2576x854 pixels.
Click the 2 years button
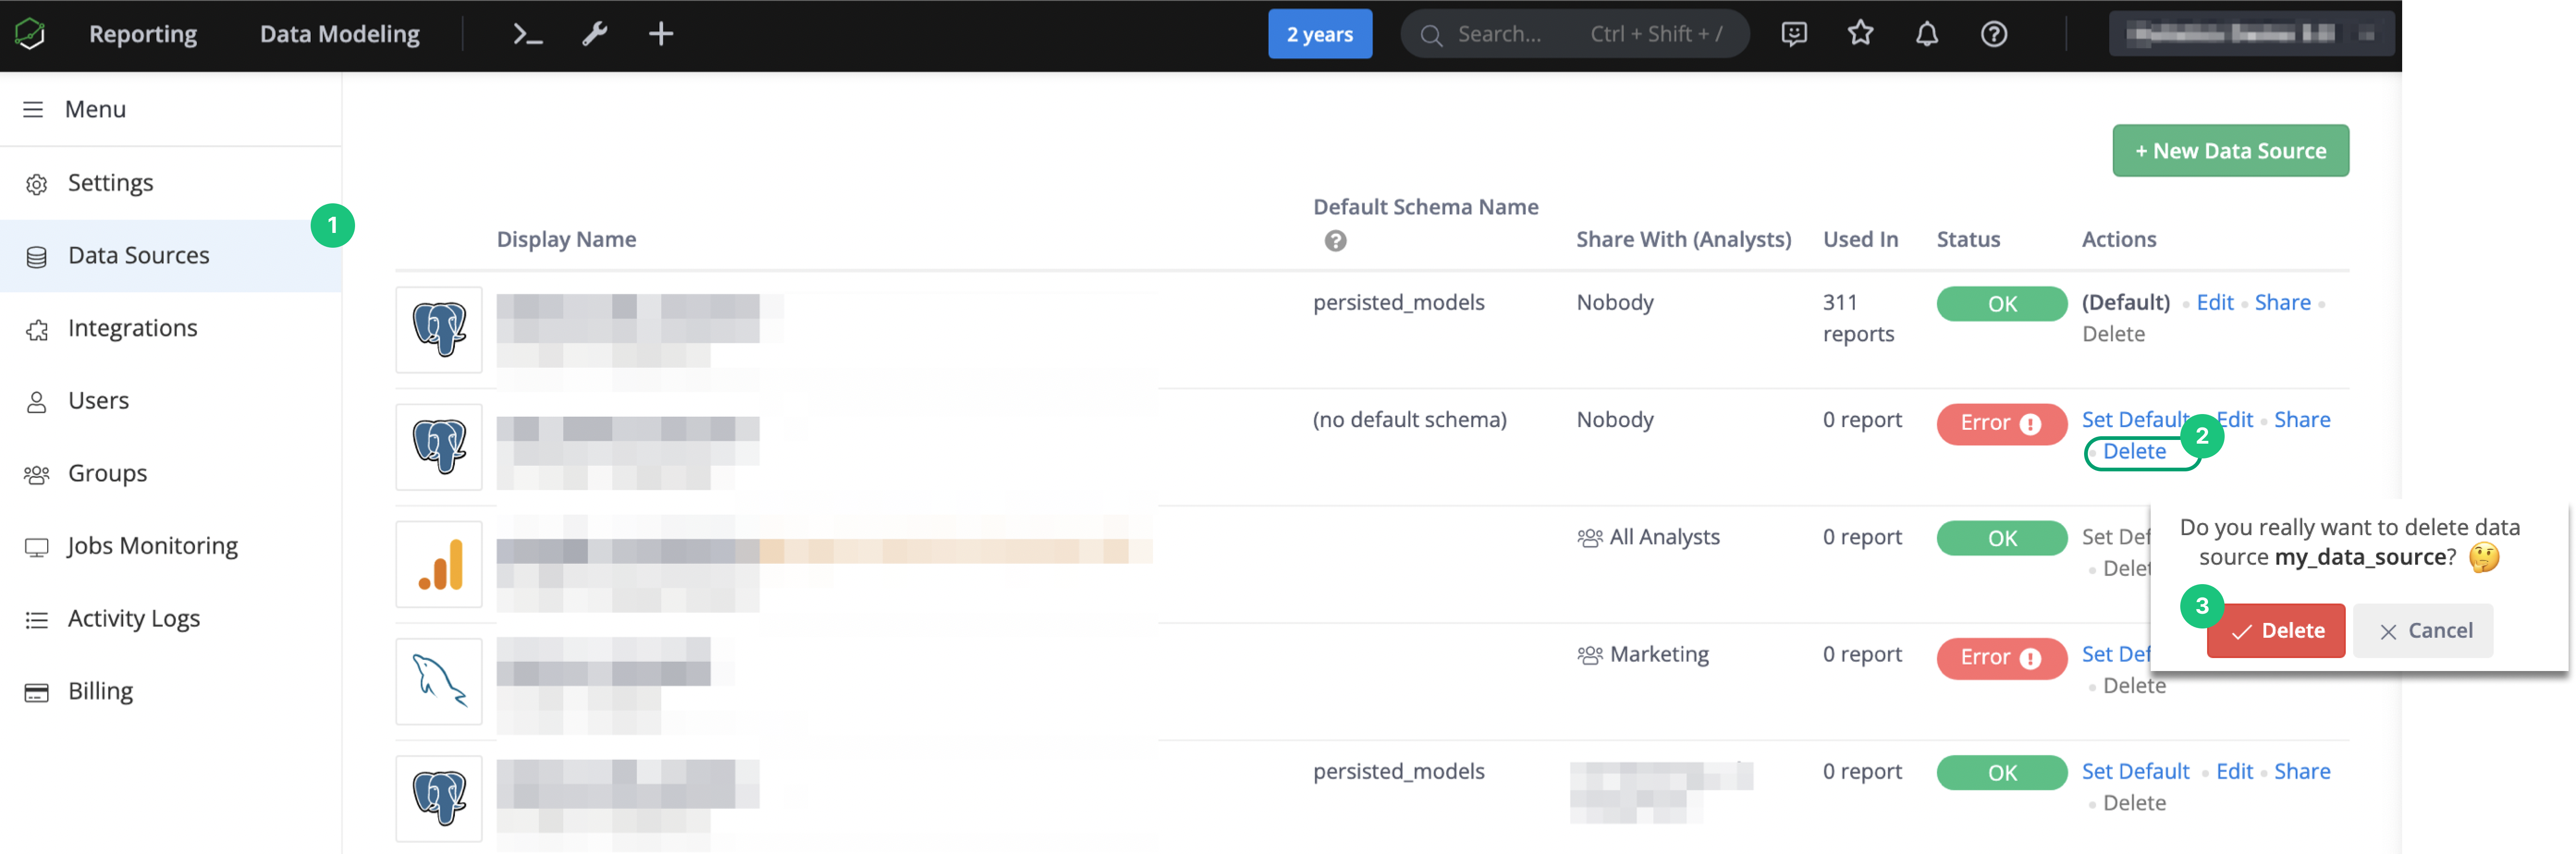tap(1320, 34)
